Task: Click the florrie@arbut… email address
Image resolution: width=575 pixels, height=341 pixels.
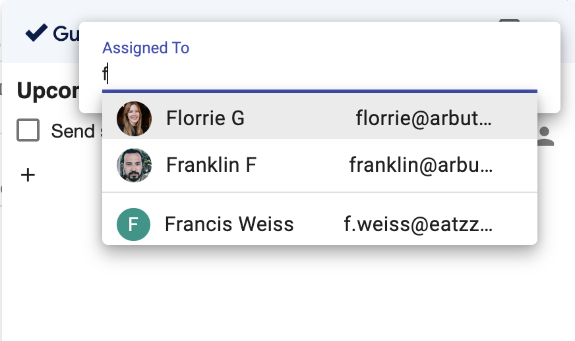Action: (x=423, y=118)
